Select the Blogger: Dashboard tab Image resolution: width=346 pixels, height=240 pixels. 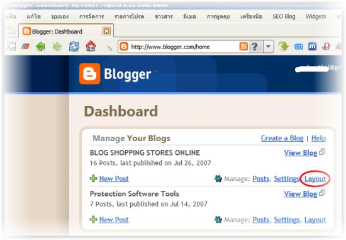tap(66, 31)
